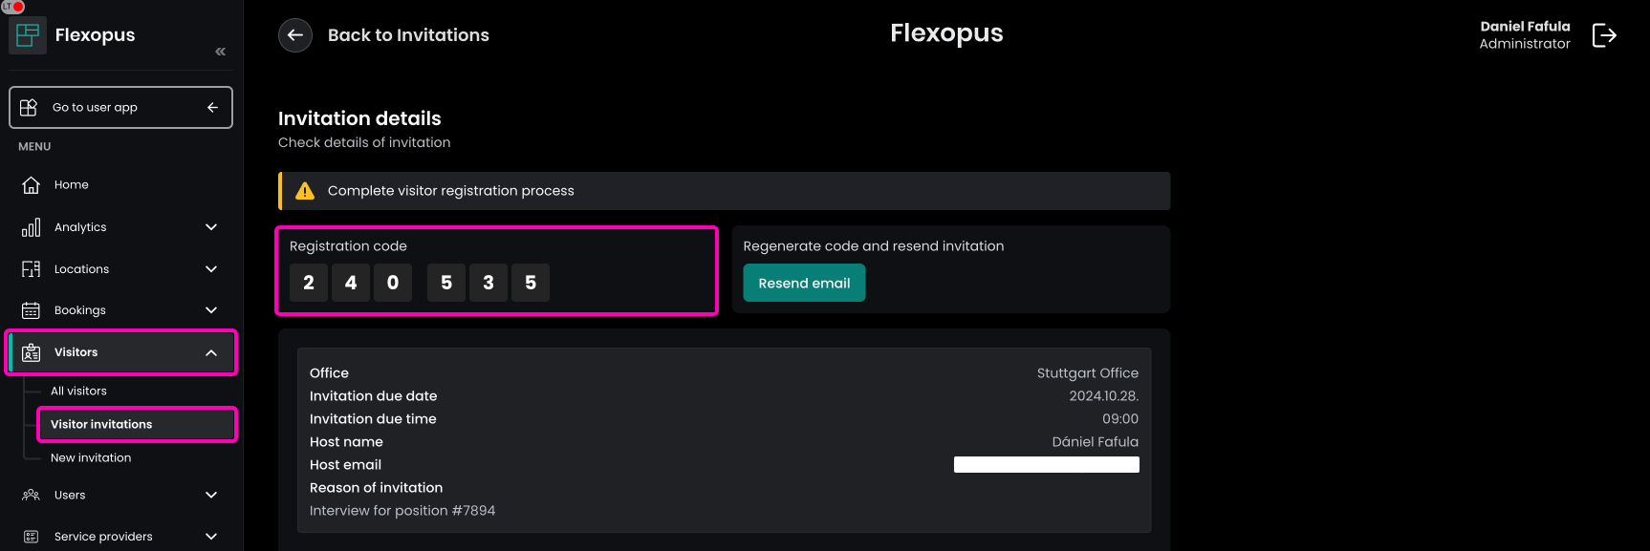Open Visitor invitations submenu item
Viewport: 1650px width, 551px height.
[101, 425]
